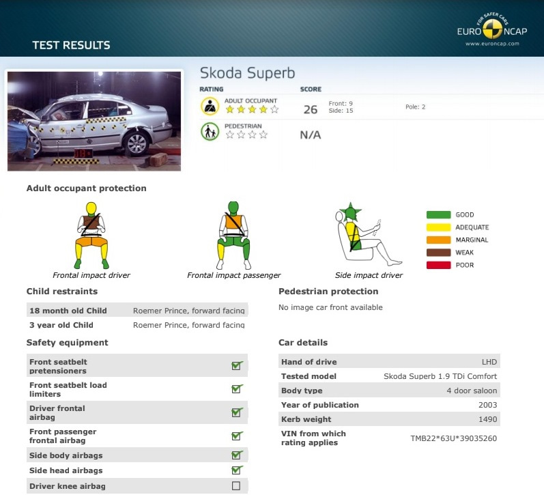This screenshot has width=544, height=495.
Task: Open the www.euroncap.com link
Action: click(x=492, y=44)
